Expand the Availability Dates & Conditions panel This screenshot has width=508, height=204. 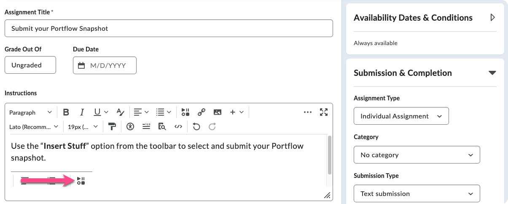click(492, 18)
